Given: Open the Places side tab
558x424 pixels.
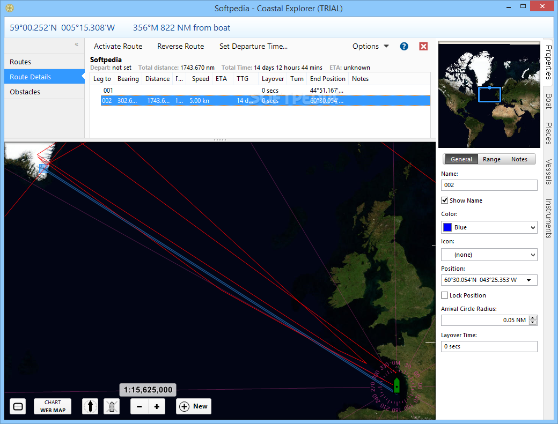Looking at the screenshot, I should click(x=548, y=133).
